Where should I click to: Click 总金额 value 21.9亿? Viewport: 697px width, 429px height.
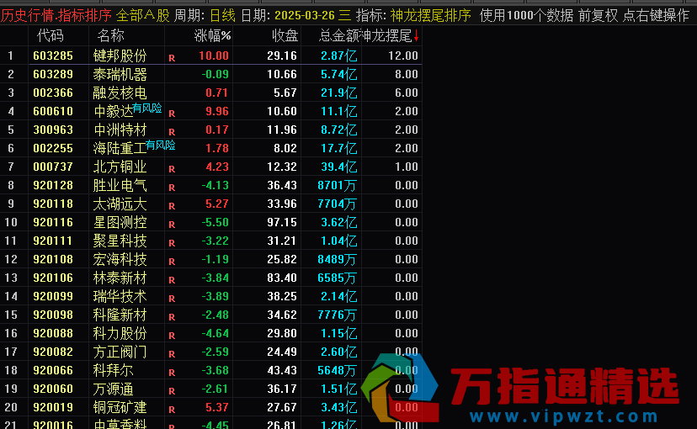point(338,93)
